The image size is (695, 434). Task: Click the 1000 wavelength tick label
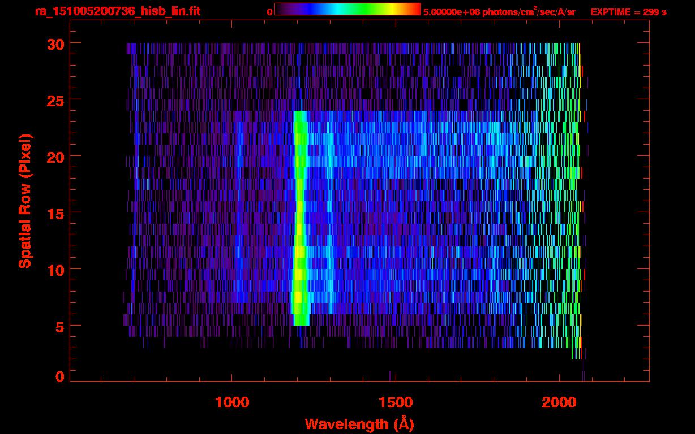[x=232, y=402]
